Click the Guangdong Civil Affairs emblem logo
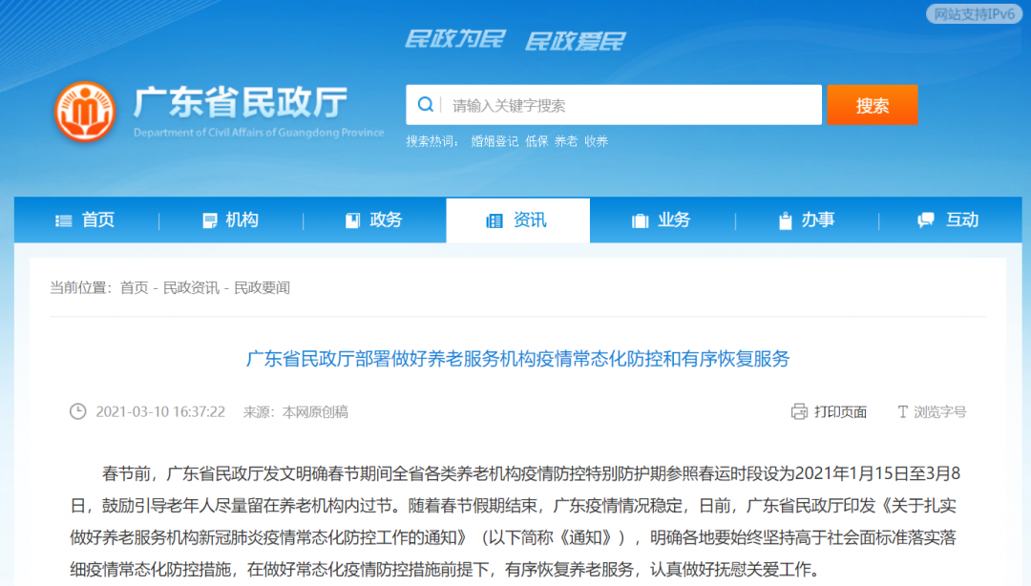Viewport: 1031px width, 586px height. 84,111
